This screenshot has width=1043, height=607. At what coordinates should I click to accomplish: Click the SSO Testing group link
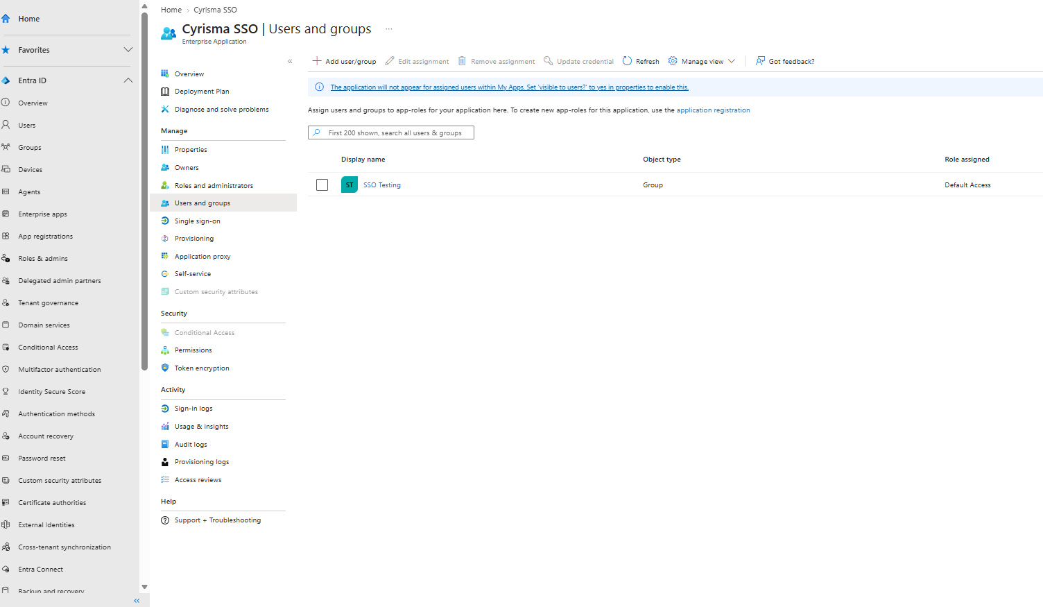pos(382,185)
